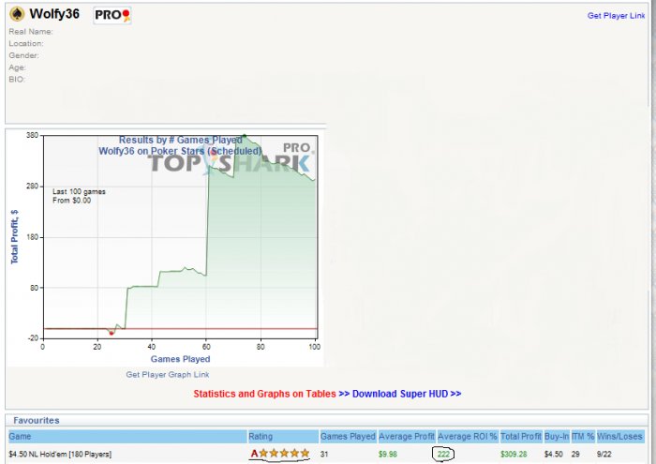The image size is (656, 464).
Task: Click the games played value 31
Action: [324, 454]
